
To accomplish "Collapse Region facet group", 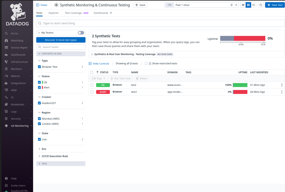I will (39, 113).
